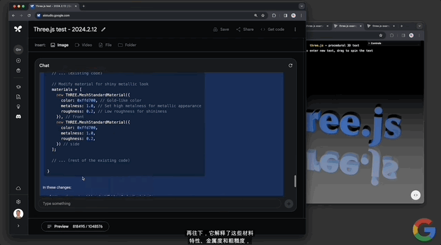This screenshot has height=245, width=441.
Task: Click the lightbulb prompt gallery icon
Action: [18, 106]
